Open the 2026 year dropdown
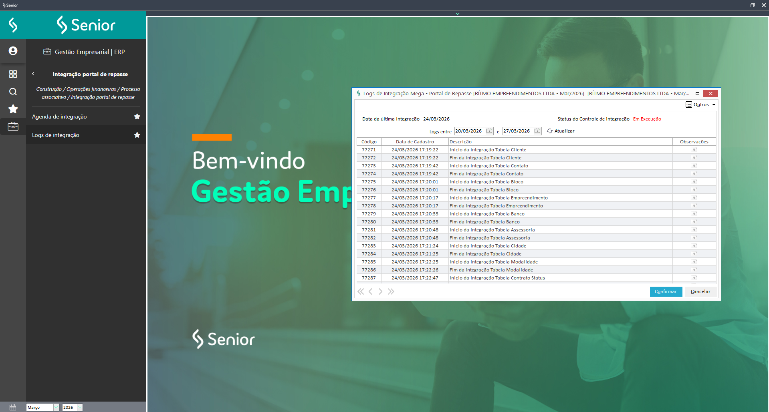This screenshot has width=769, height=412. 72,407
